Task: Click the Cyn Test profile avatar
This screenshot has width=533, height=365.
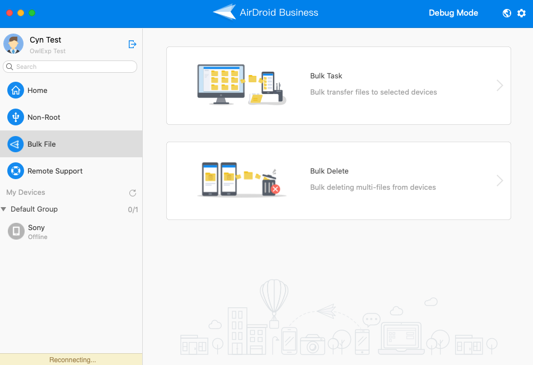Action: [x=13, y=44]
